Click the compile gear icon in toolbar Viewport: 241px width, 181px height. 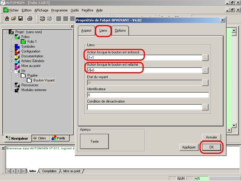point(42,19)
